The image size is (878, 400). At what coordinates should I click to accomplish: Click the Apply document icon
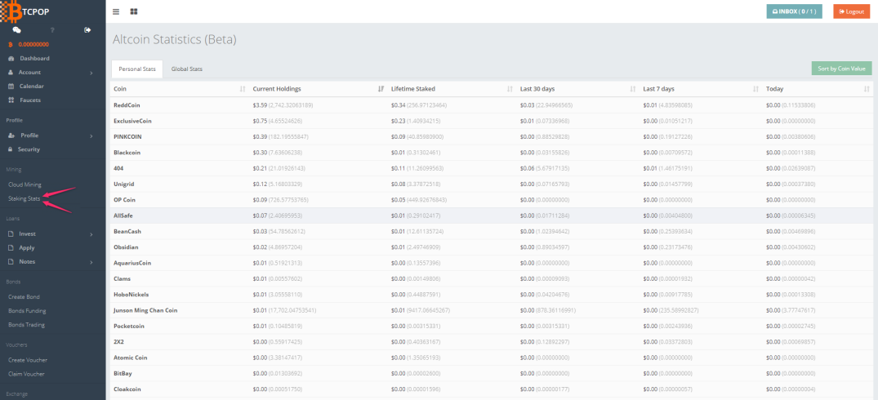click(11, 248)
